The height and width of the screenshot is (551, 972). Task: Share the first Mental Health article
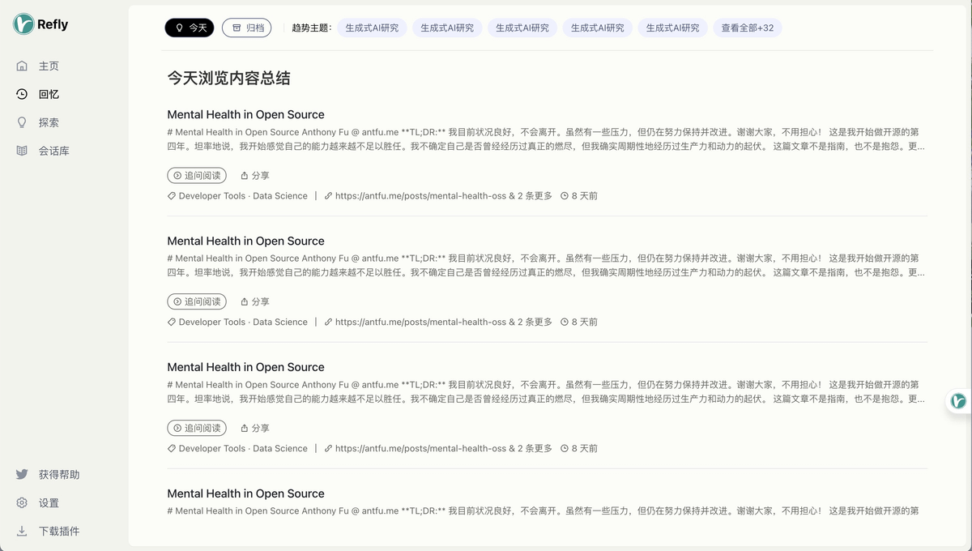coord(255,176)
